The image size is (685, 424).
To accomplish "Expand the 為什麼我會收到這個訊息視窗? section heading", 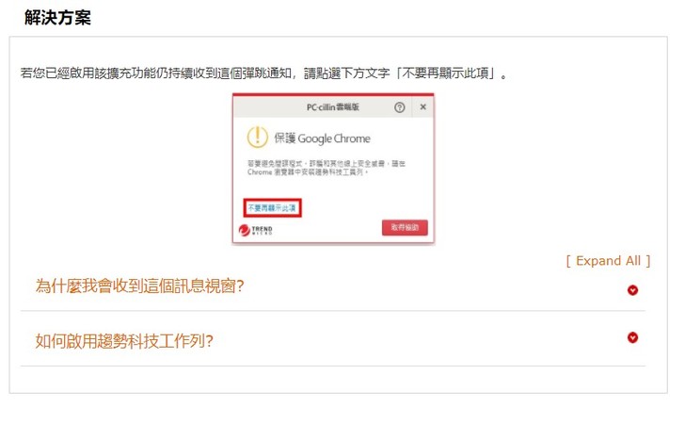I will pos(139,286).
